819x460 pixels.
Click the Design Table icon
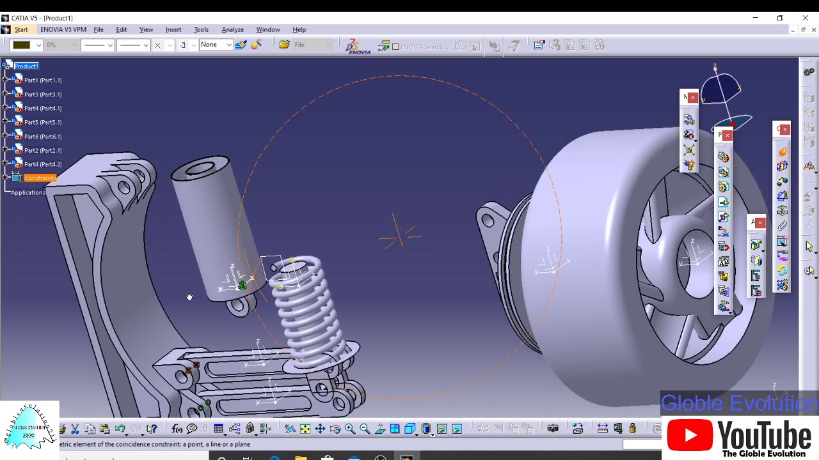219,429
